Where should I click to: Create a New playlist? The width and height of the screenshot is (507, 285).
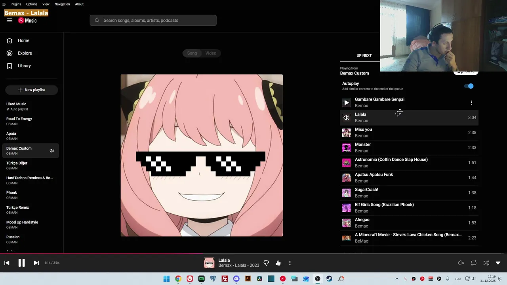(32, 90)
